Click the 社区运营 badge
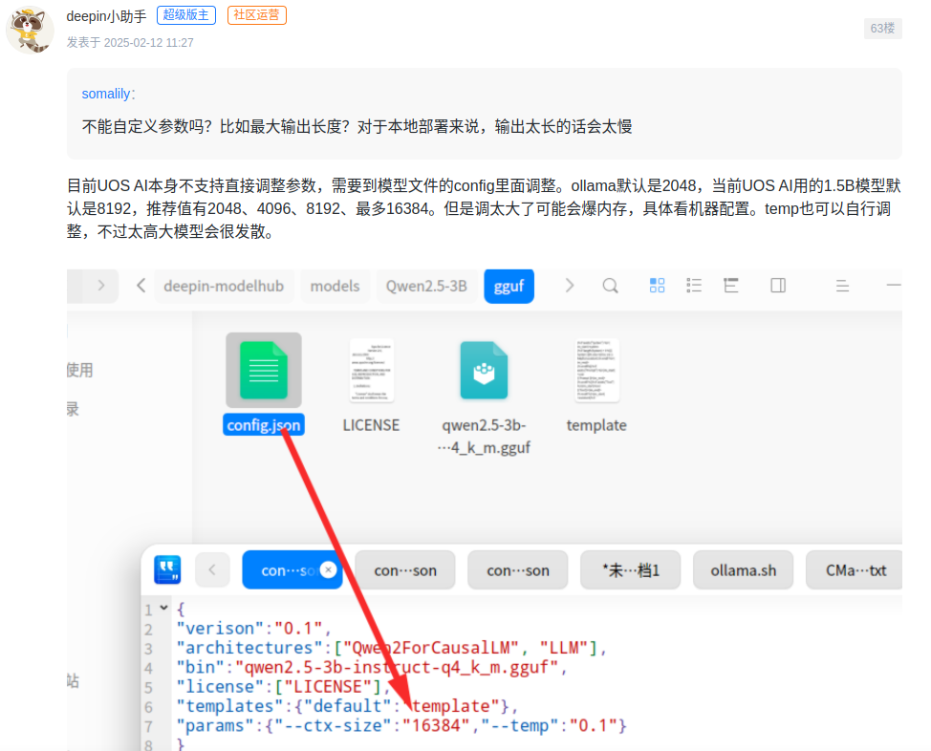This screenshot has height=751, width=931. click(x=256, y=15)
